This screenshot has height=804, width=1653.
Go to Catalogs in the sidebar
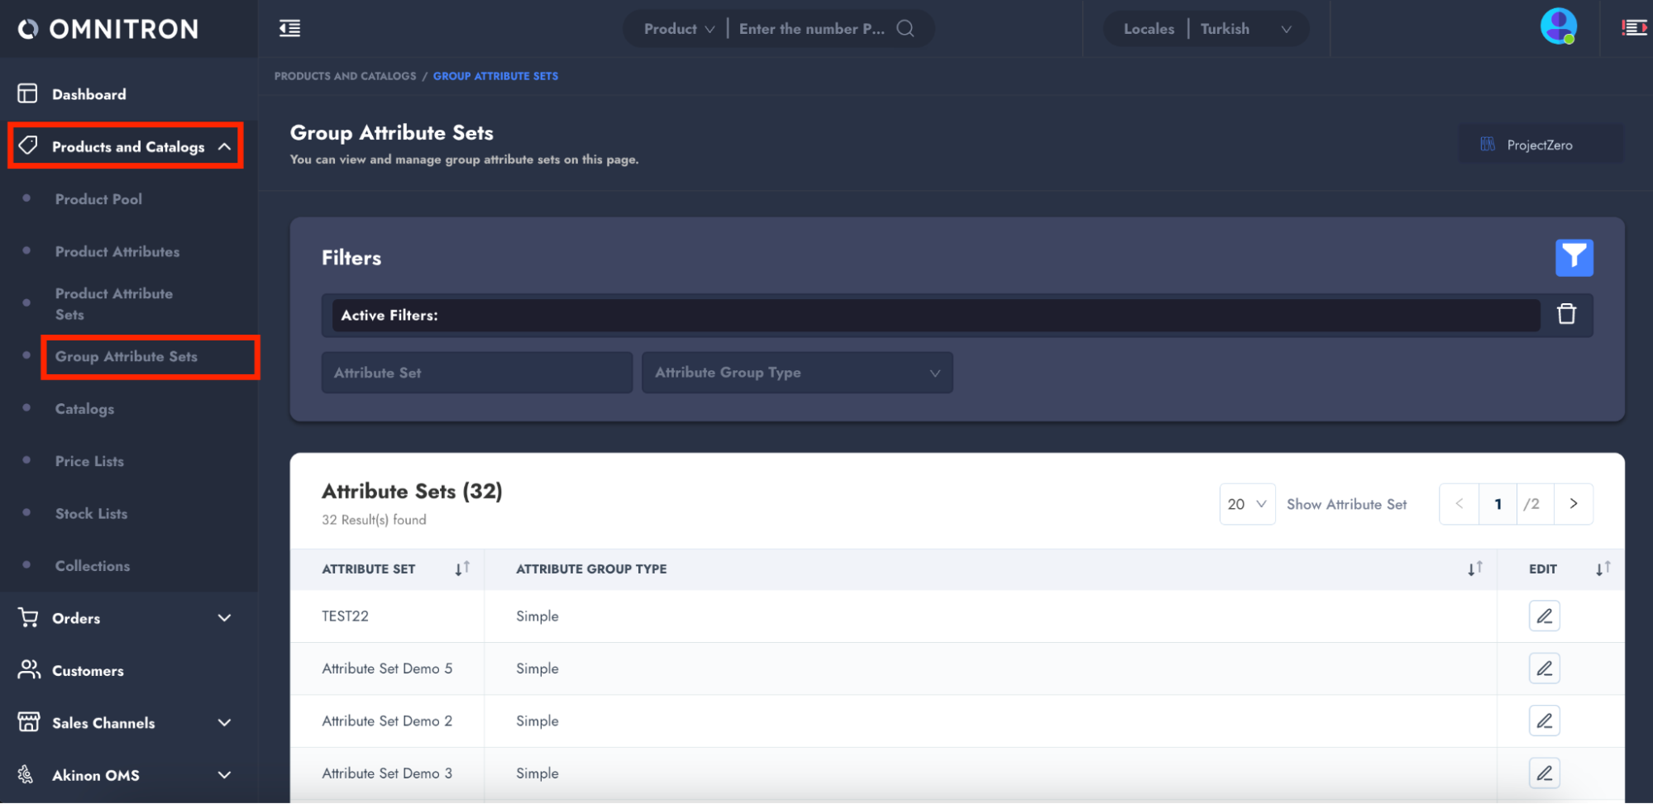pyautogui.click(x=84, y=409)
